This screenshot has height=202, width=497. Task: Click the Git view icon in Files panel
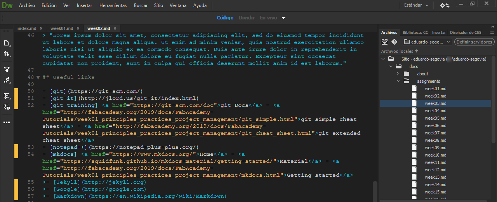coord(394,42)
